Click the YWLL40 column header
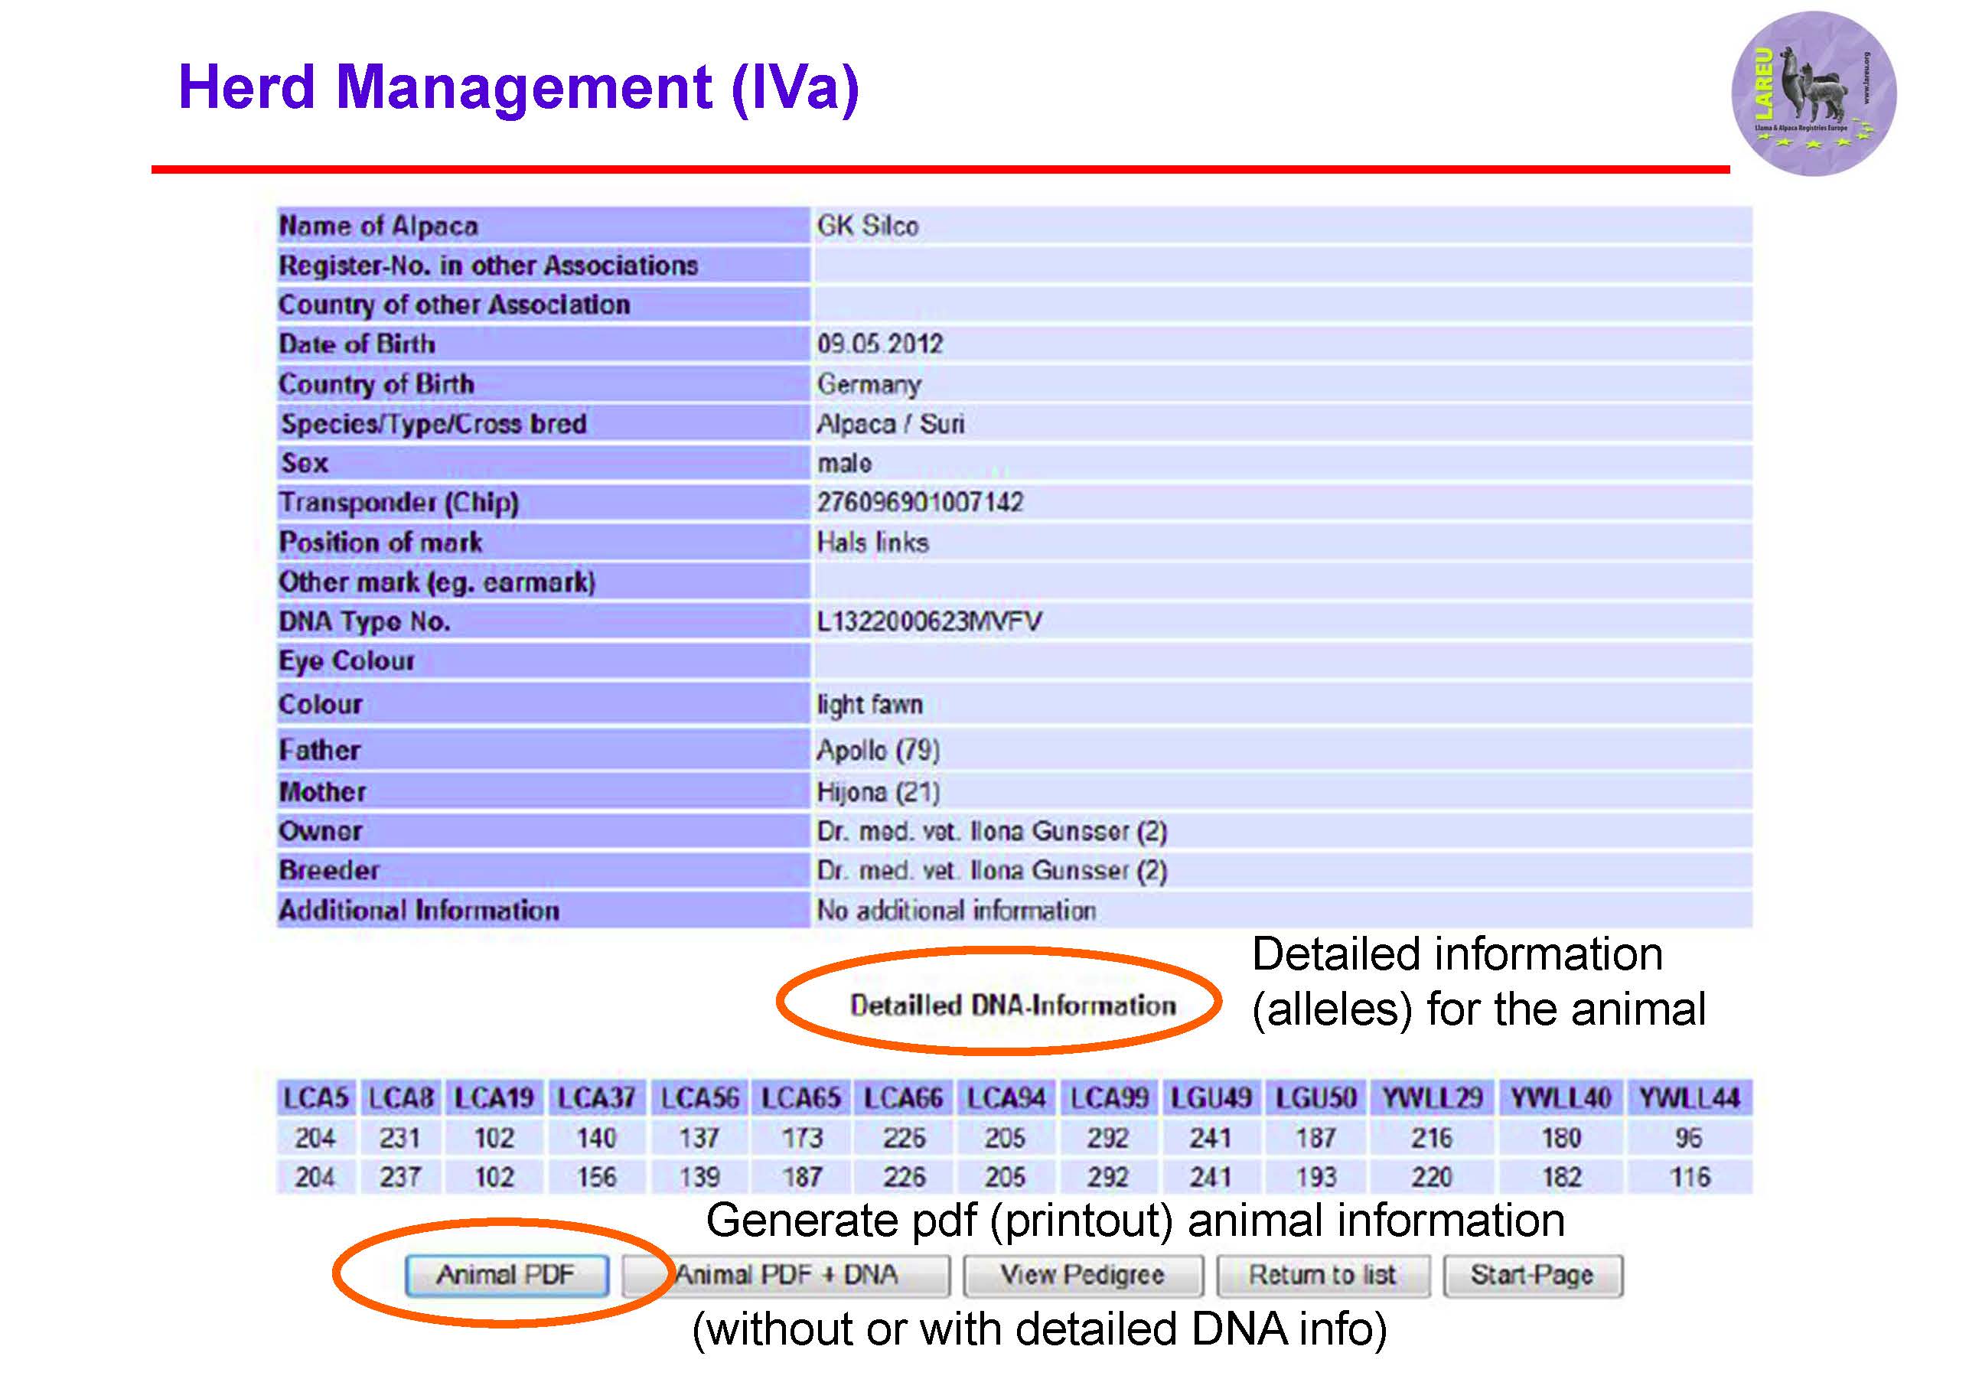 pos(1561,1098)
